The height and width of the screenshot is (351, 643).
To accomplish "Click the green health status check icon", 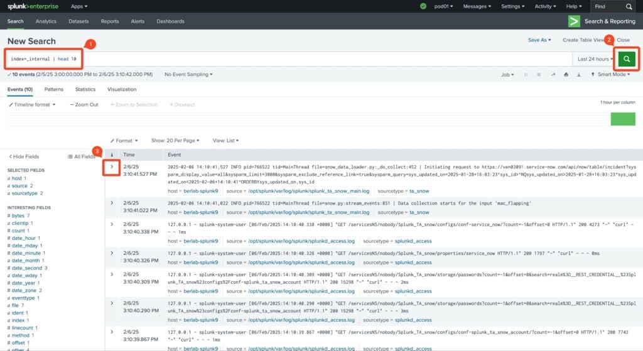I will click(423, 6).
